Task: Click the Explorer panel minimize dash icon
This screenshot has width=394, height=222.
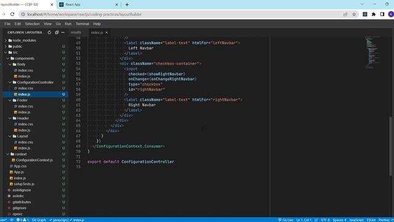Action: tap(63, 33)
